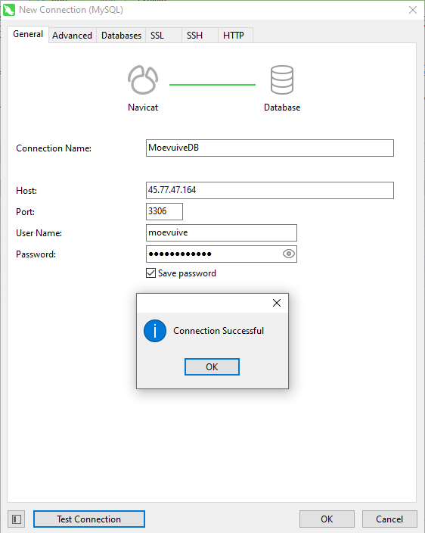Click the Connection Name input field
425x533 pixels.
point(270,148)
